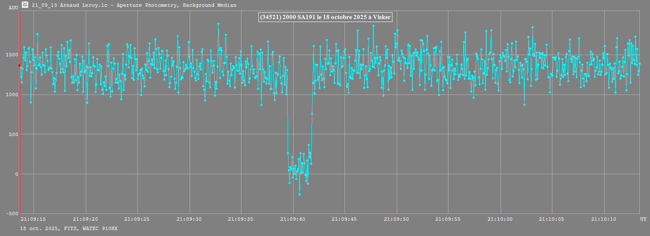The image size is (650, 236).
Task: Click the 21:09:15 time axis label
Action: (34, 219)
